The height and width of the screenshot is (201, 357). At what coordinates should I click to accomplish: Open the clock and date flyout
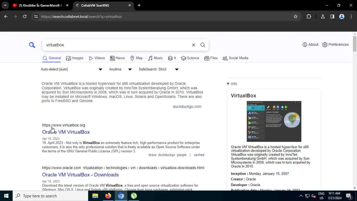click(334, 196)
